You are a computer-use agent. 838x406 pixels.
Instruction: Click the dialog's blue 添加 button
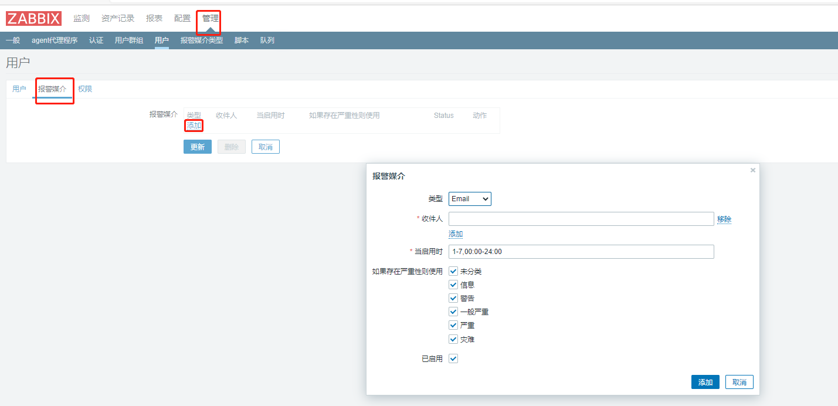[x=705, y=382]
